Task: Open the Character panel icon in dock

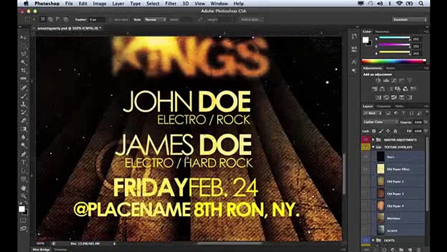Action: click(354, 62)
